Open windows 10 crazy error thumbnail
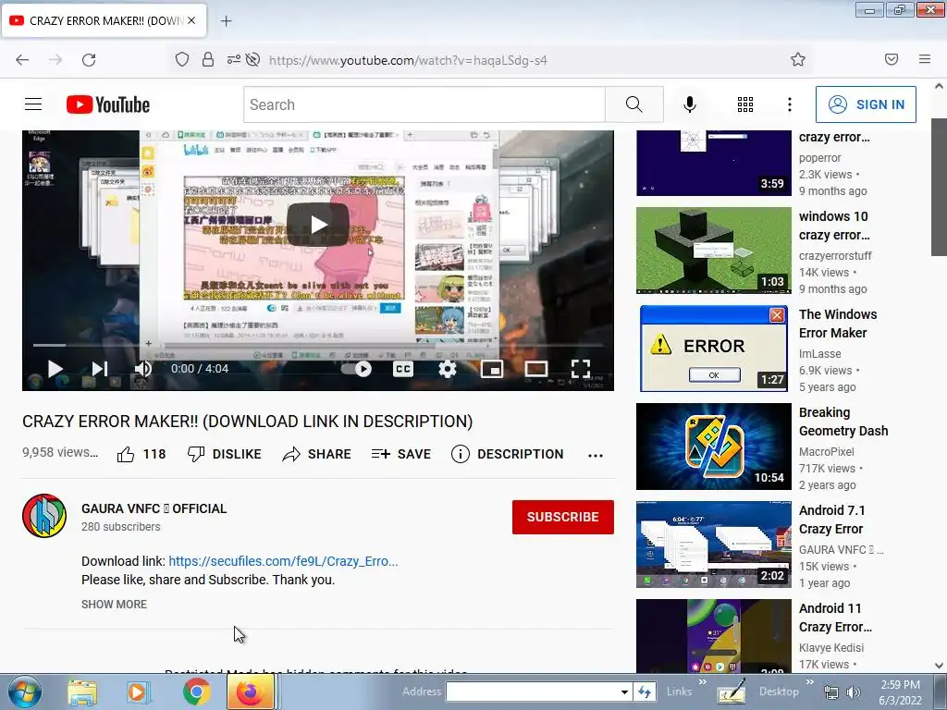 click(713, 251)
